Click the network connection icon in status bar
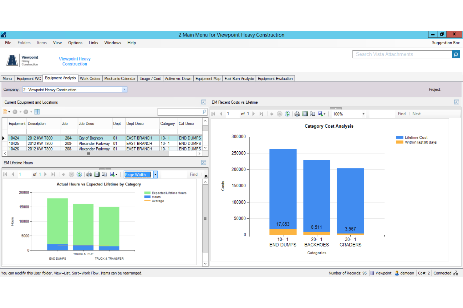This screenshot has height=308, width=463. point(456,273)
